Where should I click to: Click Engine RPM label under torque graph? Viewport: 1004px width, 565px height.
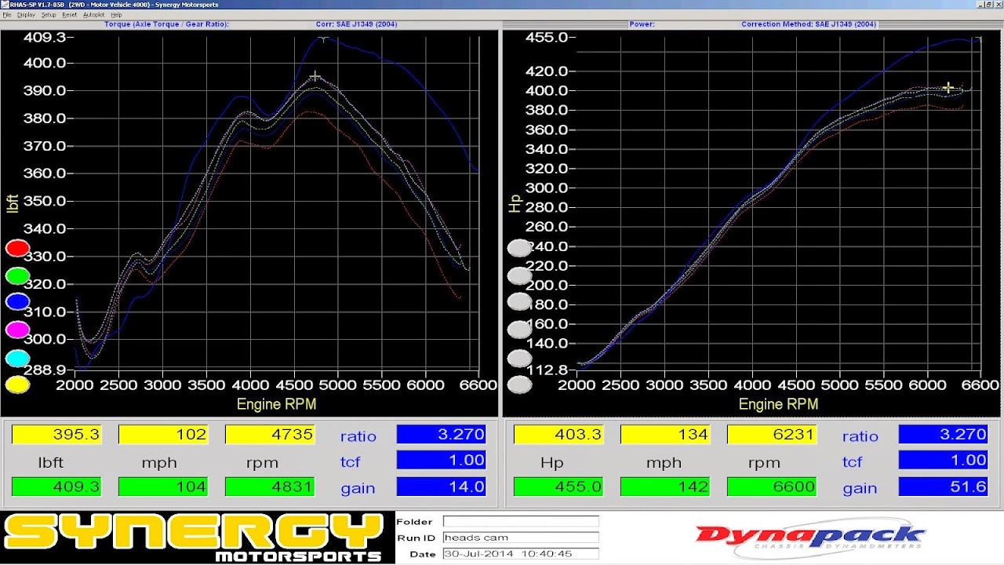(x=276, y=403)
